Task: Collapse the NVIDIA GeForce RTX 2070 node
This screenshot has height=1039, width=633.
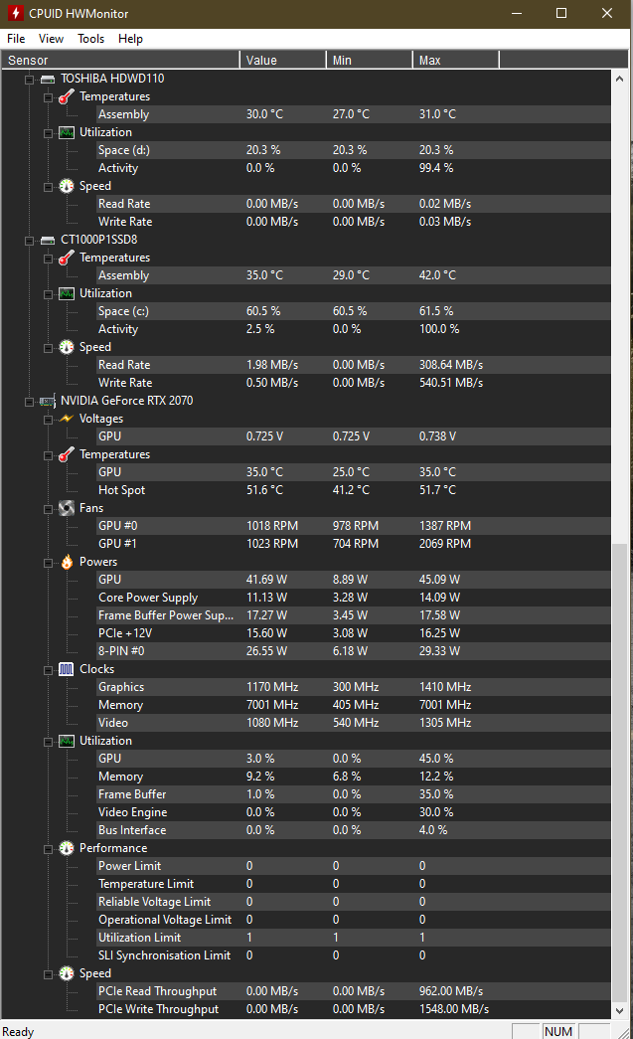Action: click(29, 402)
